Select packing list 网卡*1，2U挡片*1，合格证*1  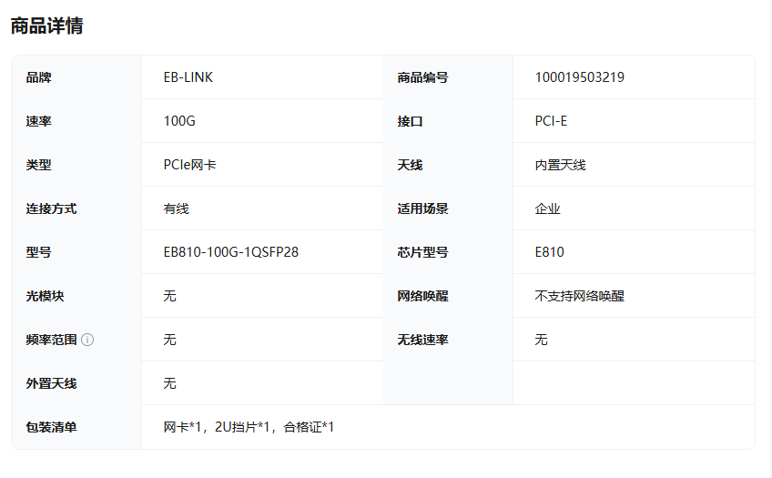click(x=249, y=427)
